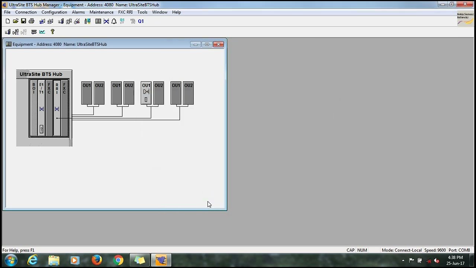The width and height of the screenshot is (476, 268).
Task: Click the cross-connect symbol on RRI card
Action: pos(57,109)
